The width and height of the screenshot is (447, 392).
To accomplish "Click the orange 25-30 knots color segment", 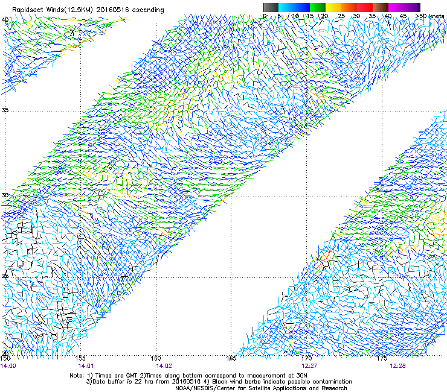I will coord(349,7).
